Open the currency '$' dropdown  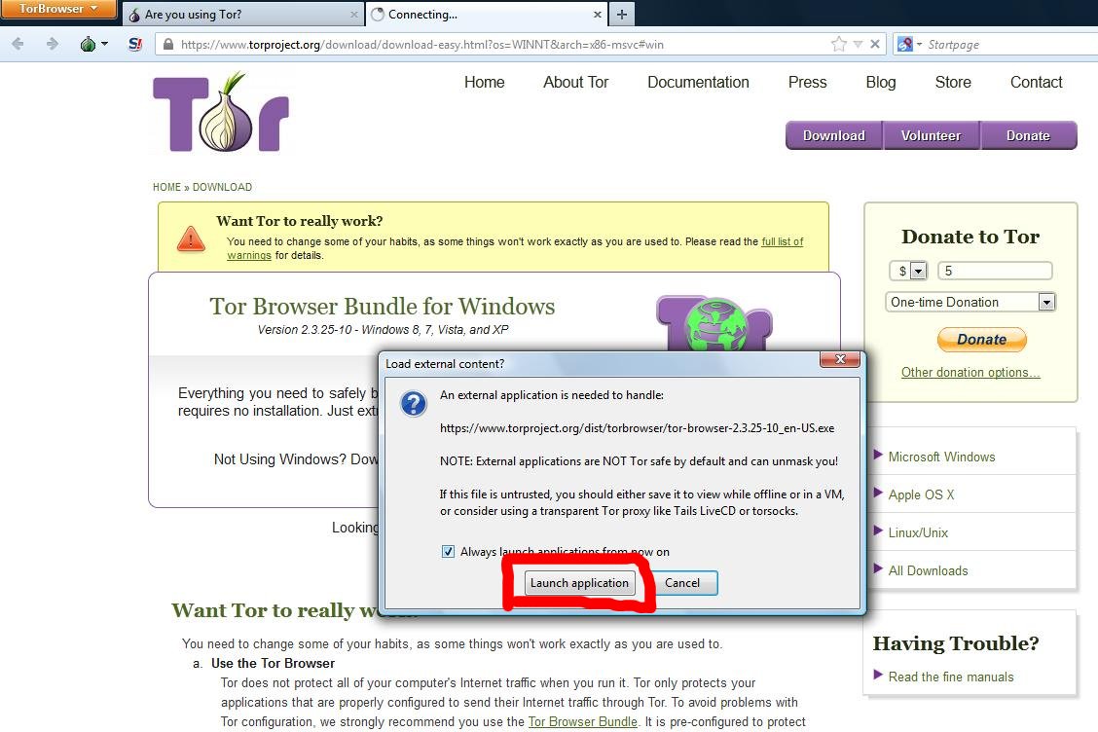click(909, 272)
